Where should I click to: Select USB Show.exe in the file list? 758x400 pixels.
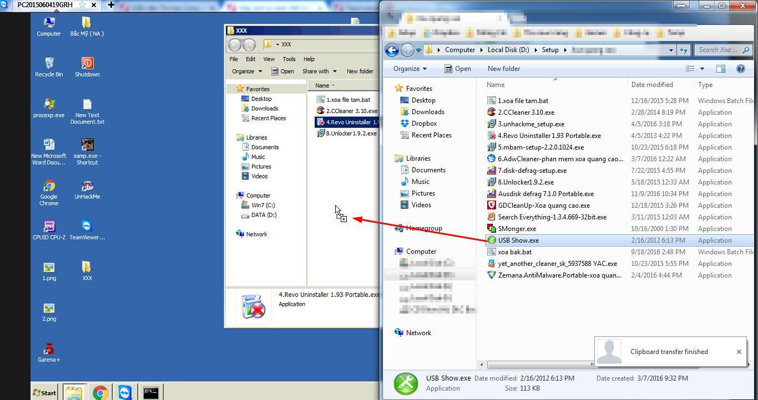tap(518, 240)
